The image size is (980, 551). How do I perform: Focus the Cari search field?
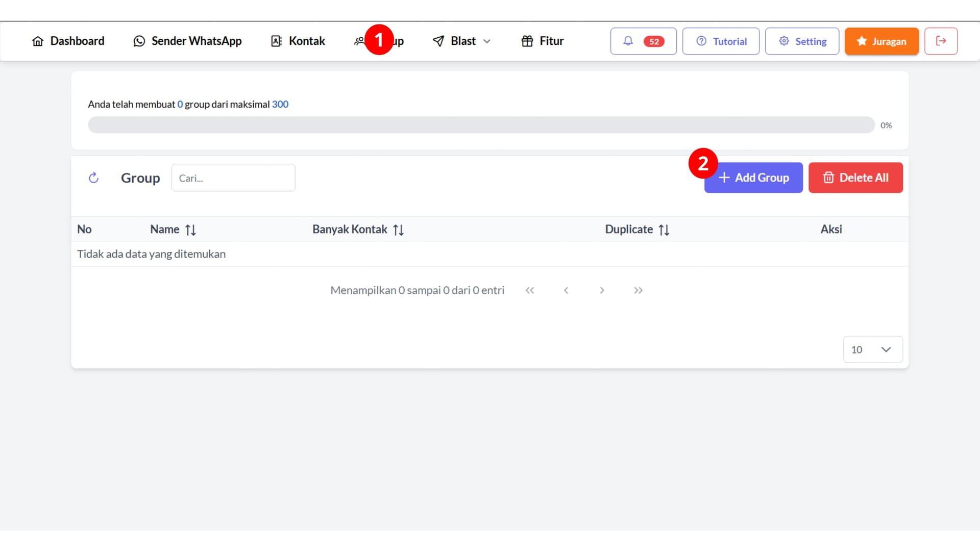(233, 178)
